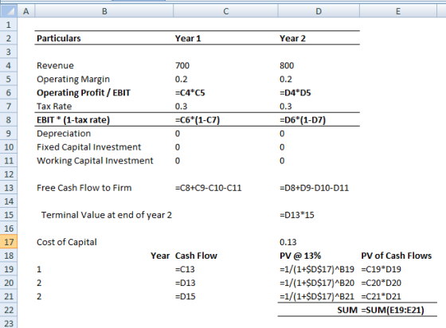Select column E header
The height and width of the screenshot is (328, 446).
pos(398,11)
